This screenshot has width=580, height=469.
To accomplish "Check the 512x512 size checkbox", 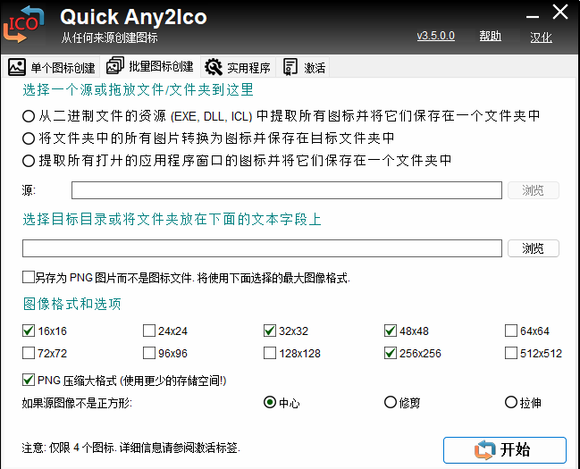I will [x=511, y=353].
